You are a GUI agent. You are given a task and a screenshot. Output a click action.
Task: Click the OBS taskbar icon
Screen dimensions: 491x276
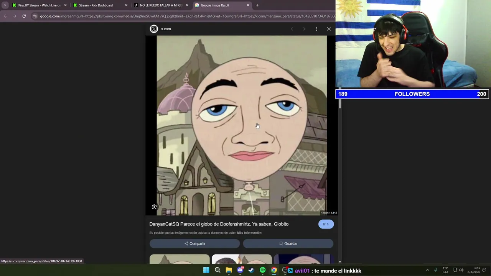point(285,270)
